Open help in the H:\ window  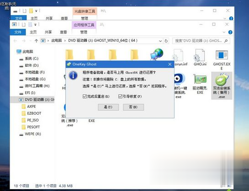[231, 18]
